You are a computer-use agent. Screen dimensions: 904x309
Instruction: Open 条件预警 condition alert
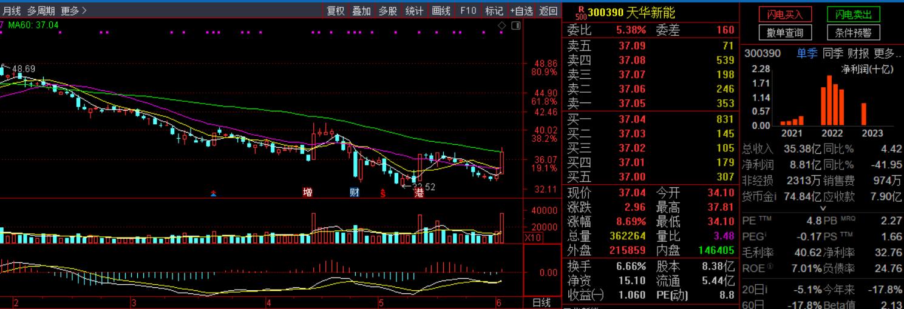pos(853,33)
